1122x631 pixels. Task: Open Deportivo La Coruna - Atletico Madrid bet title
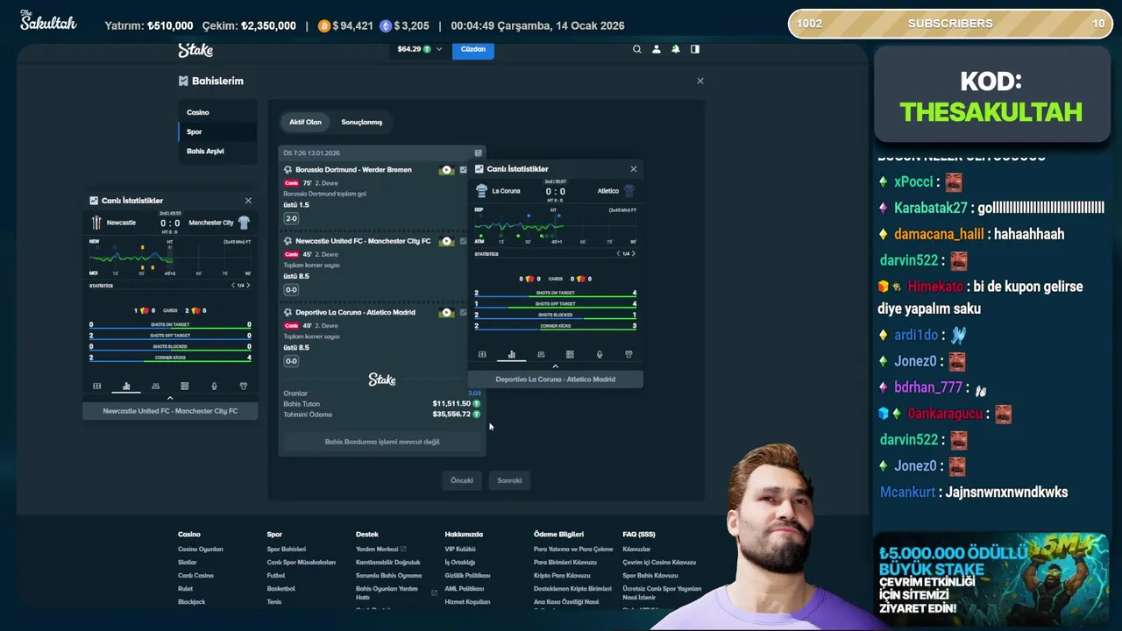tap(355, 313)
